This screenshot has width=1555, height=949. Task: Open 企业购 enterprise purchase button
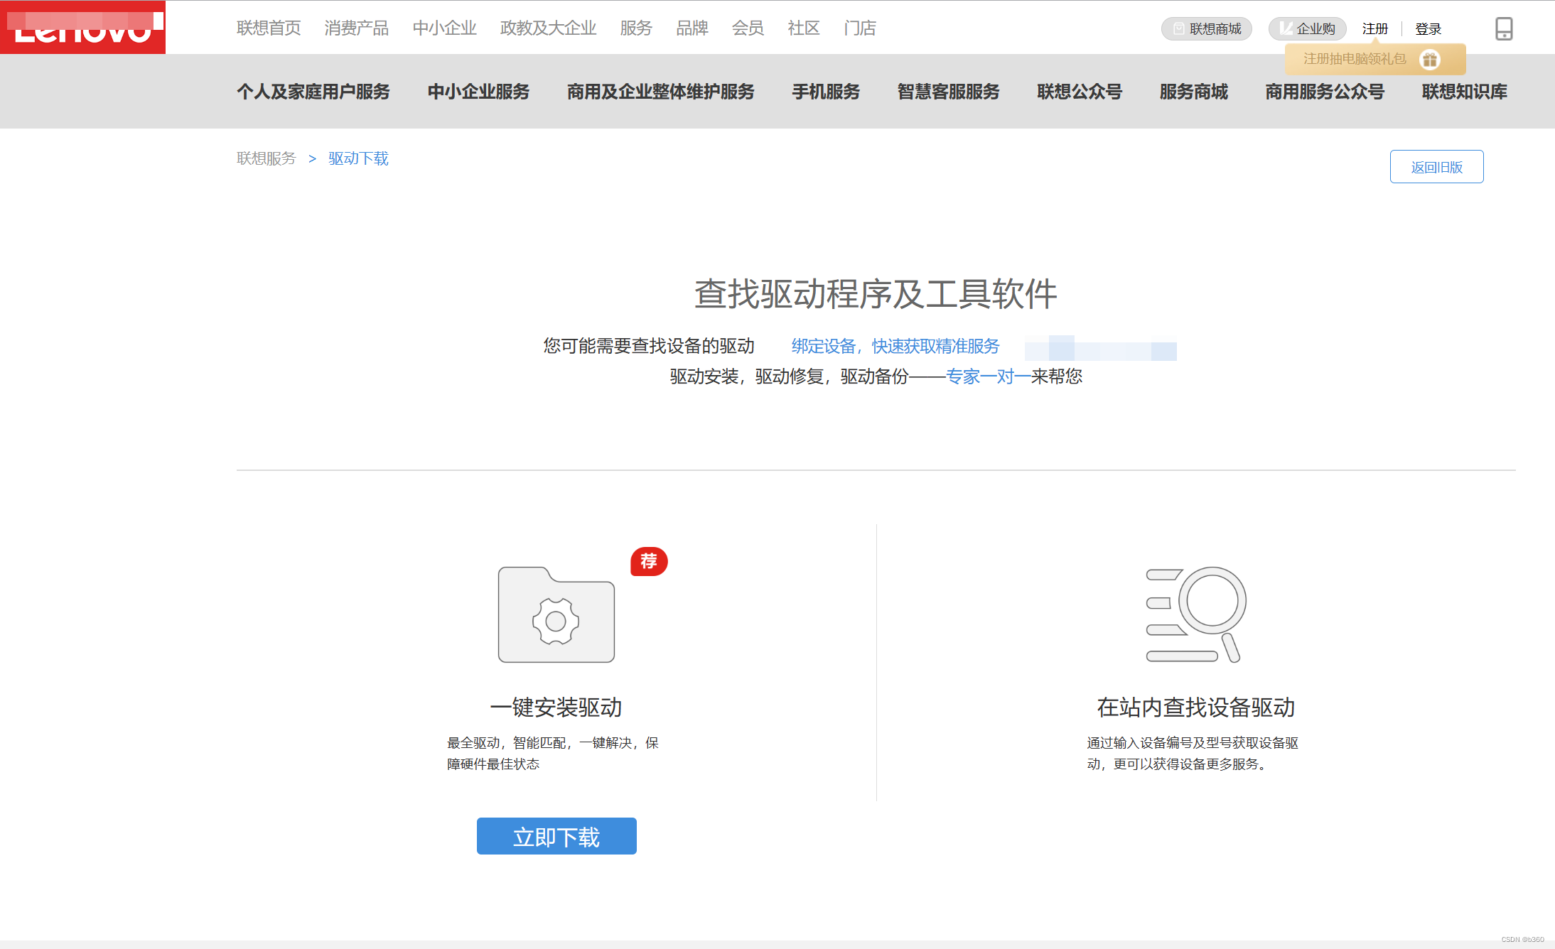(1307, 28)
